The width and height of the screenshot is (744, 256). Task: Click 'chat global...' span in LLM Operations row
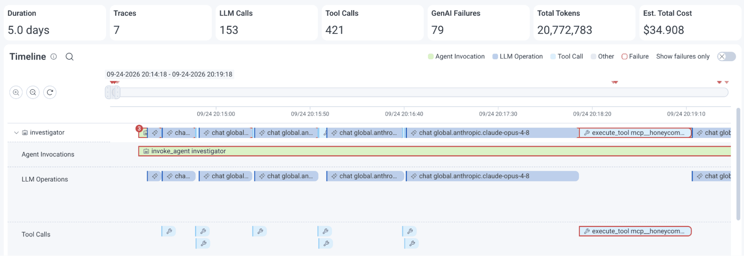click(226, 176)
